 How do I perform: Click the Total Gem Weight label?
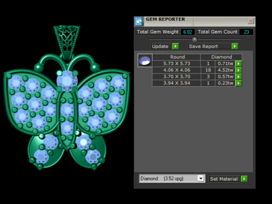(x=158, y=32)
